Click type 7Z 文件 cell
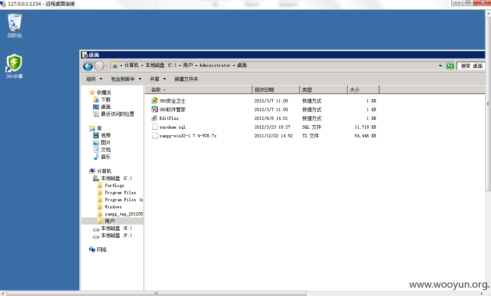The width and height of the screenshot is (491, 296). tap(310, 136)
